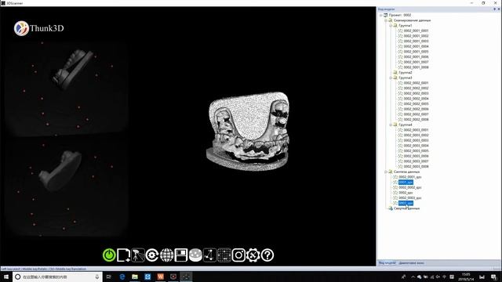Image resolution: width=502 pixels, height=282 pixels.
Task: Select scan 0002_0003_0001
Action: 416,130
